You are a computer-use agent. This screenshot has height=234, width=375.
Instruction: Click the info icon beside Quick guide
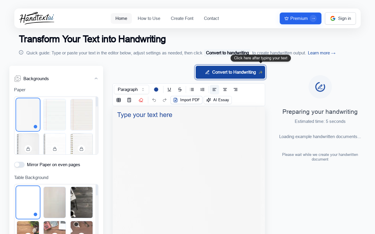(x=21, y=52)
